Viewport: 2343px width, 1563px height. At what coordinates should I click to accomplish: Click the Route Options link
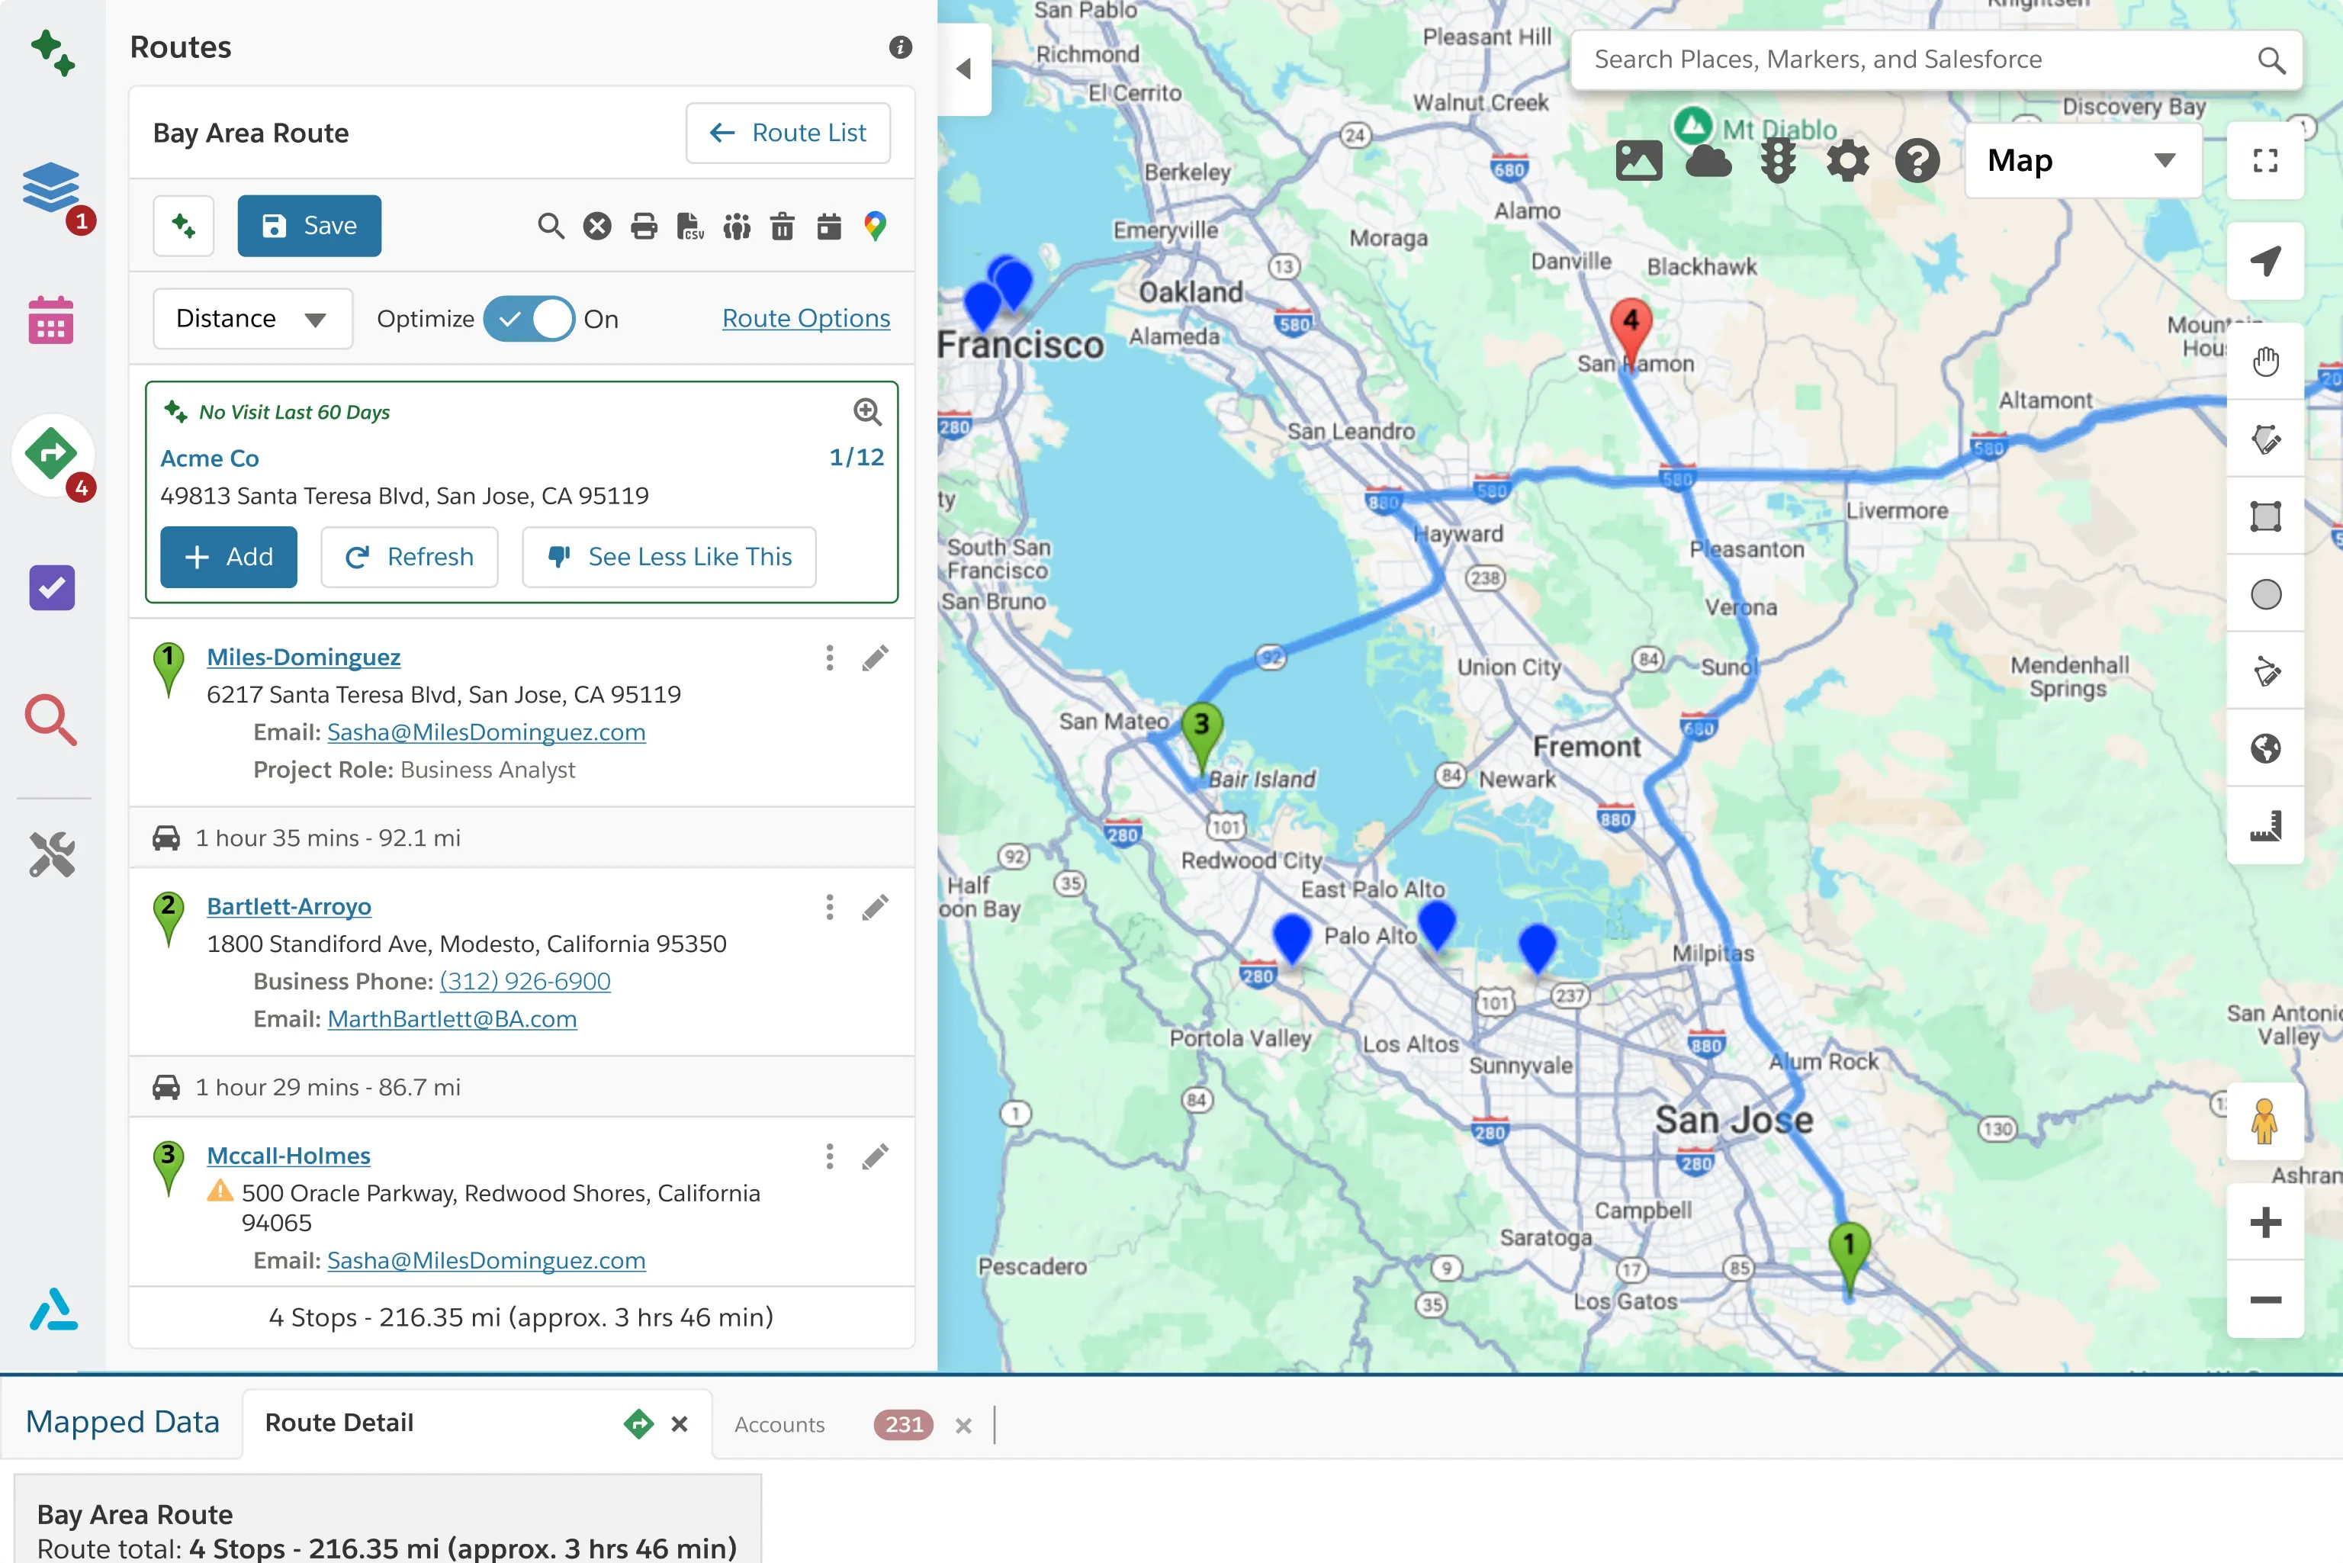click(x=805, y=318)
